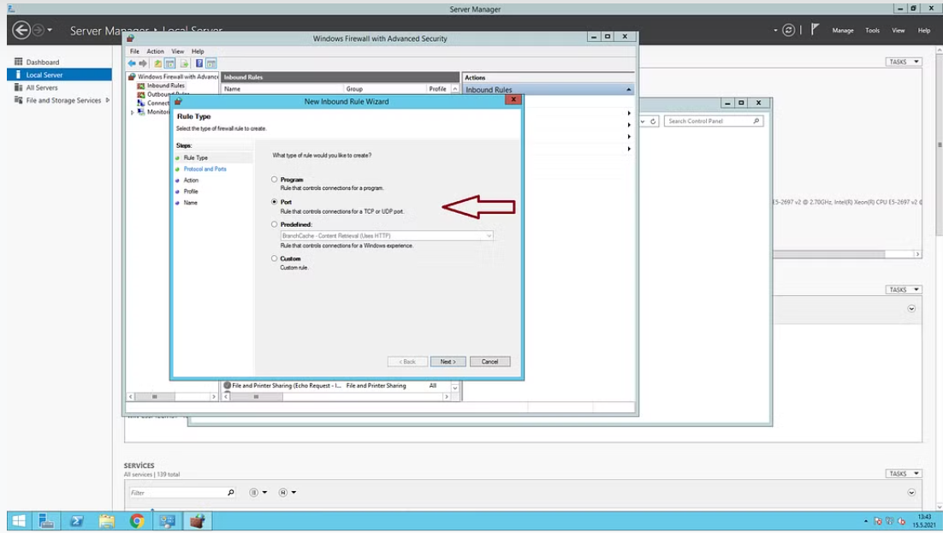Click the disabled Back button in wizard

point(408,362)
